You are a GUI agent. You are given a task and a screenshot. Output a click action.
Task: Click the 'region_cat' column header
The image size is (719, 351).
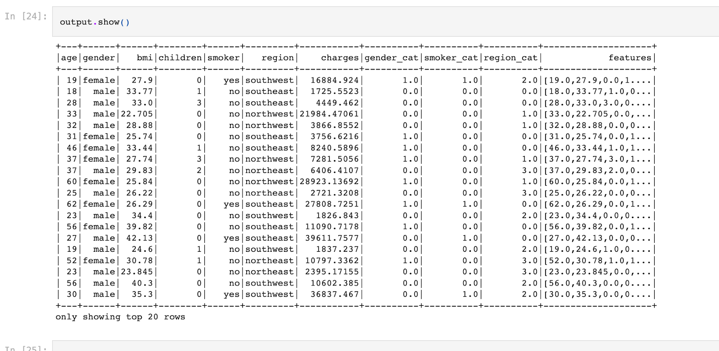[x=510, y=58]
